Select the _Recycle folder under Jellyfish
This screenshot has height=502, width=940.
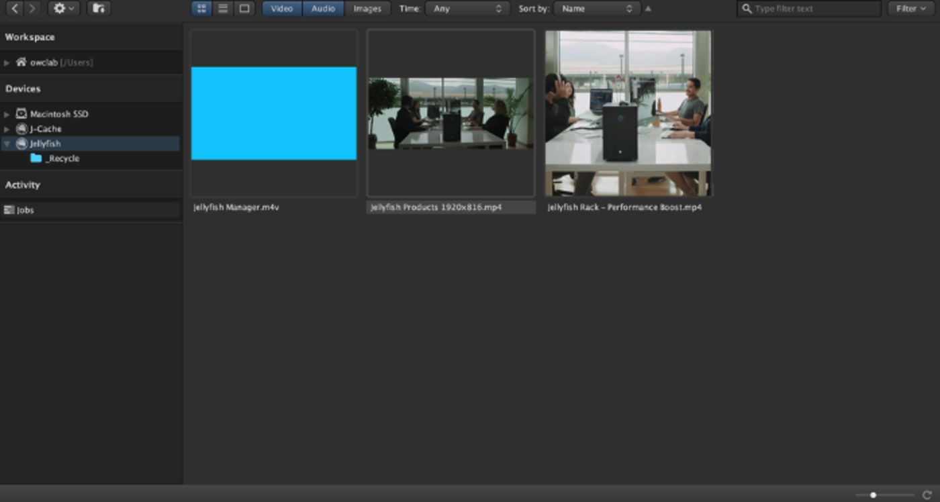(x=62, y=158)
